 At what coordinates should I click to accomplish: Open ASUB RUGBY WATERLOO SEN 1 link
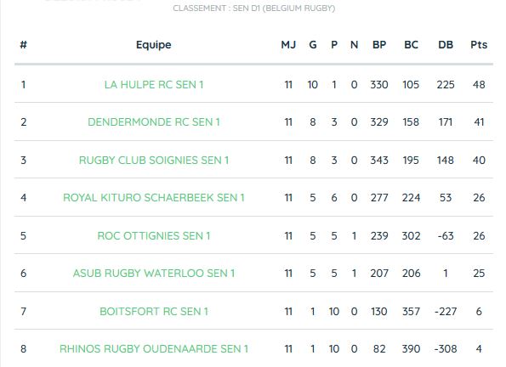coord(154,274)
